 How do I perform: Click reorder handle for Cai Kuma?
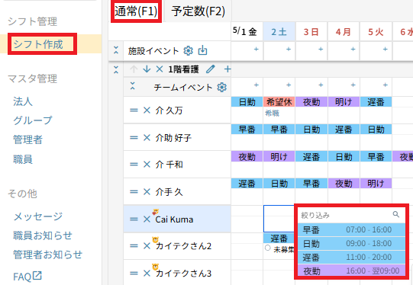134,219
